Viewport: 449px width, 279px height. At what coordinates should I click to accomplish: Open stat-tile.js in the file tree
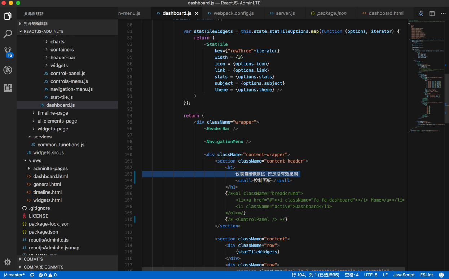point(61,97)
